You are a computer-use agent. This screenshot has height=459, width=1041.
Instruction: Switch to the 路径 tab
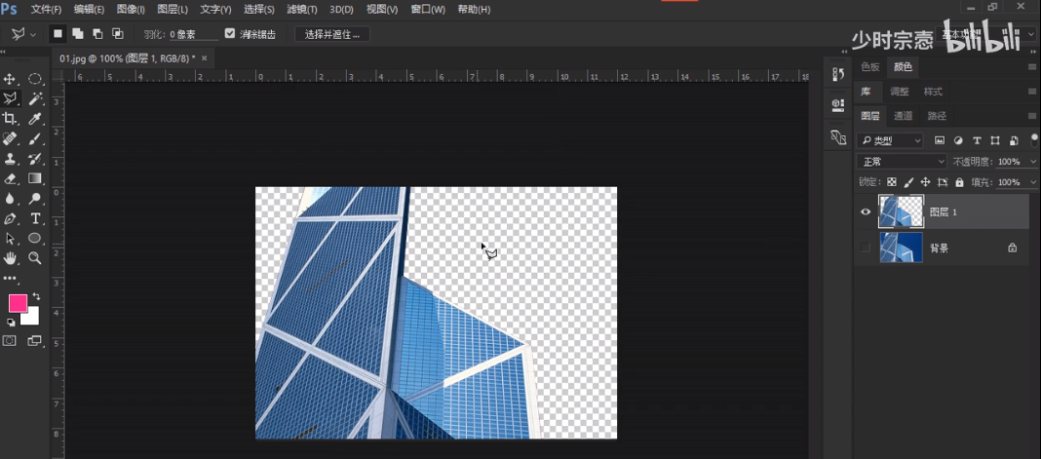point(937,116)
